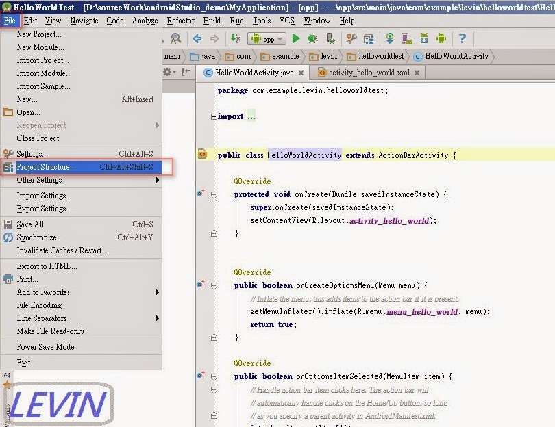This screenshot has height=427, width=555.
Task: Collapse the onCreateOptionsMenu method fold marker
Action: point(214,285)
